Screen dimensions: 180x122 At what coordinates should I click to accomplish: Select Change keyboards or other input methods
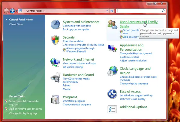coord(138,78)
